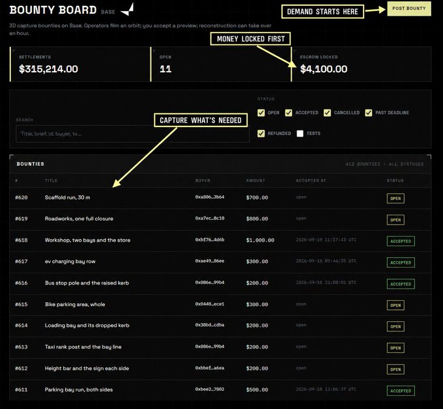Click buyer address in Scaffold run row
The width and height of the screenshot is (443, 409).
210,197
